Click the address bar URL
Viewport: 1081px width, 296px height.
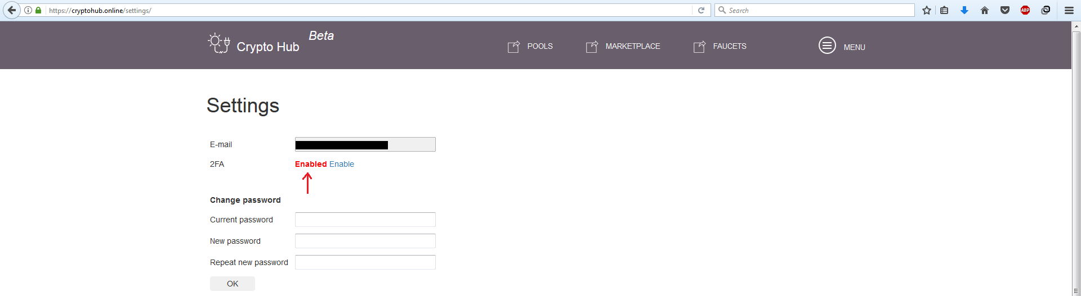(x=100, y=10)
